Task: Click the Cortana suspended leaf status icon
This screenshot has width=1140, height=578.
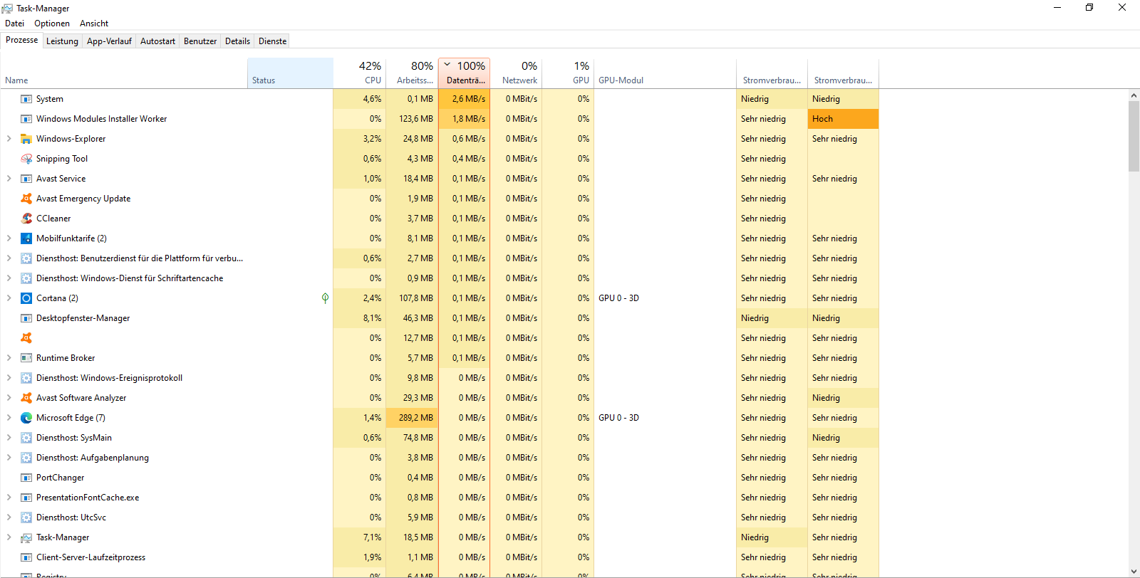Action: coord(325,298)
